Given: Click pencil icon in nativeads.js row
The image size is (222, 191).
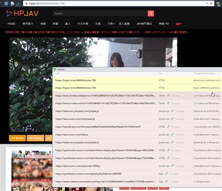Looking at the screenshot, I should click(x=172, y=119).
